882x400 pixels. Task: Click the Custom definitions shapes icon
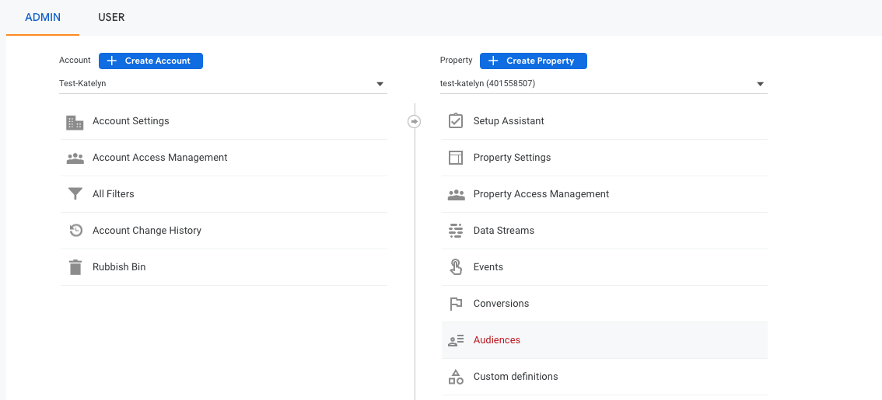[x=456, y=377]
